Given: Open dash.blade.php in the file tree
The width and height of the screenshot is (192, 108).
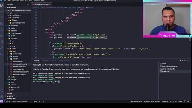Looking at the screenshot, I should point(18,61).
